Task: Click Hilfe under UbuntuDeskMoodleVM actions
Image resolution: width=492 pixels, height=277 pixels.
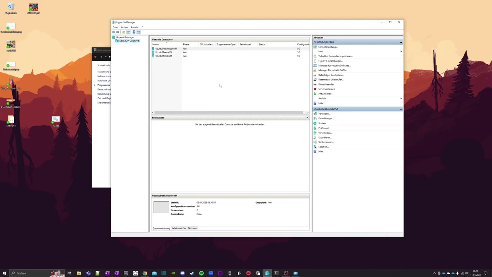Action: 321,152
